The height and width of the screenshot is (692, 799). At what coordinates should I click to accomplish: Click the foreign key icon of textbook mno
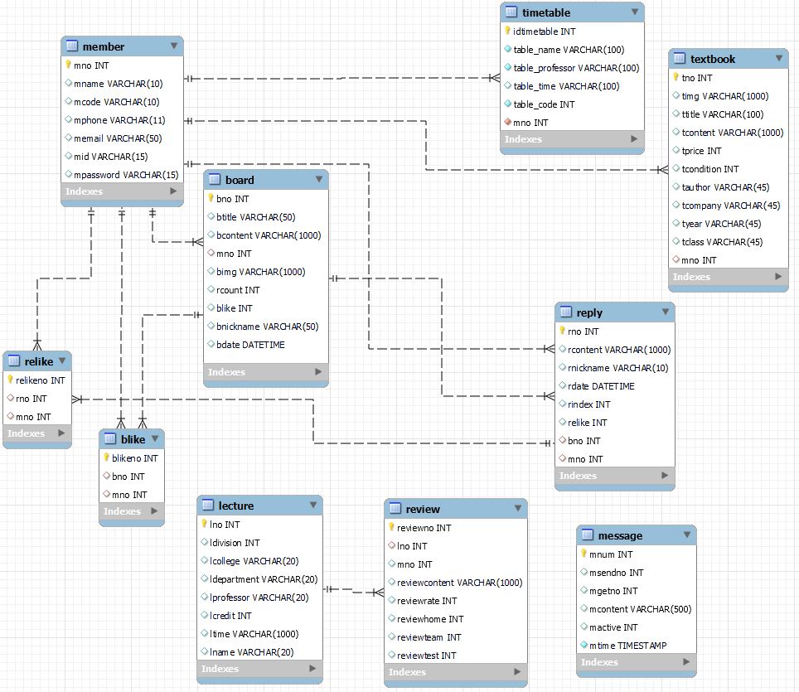click(676, 259)
